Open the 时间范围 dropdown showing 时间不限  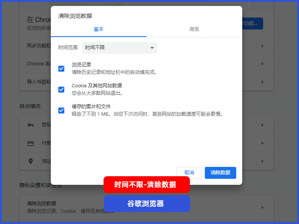pyautogui.click(x=120, y=48)
